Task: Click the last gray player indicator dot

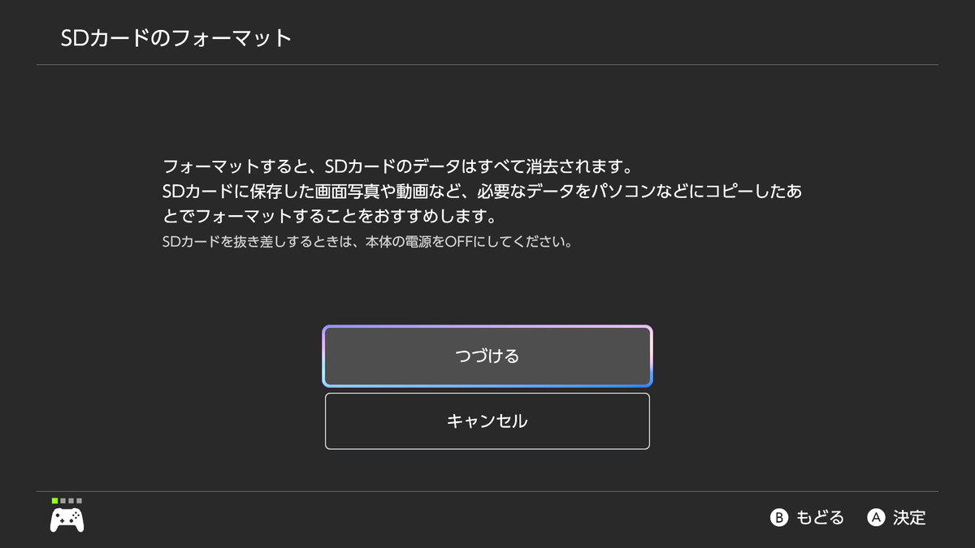Action: click(x=79, y=501)
